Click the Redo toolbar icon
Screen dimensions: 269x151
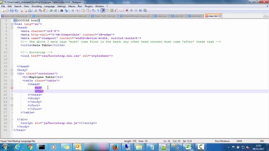tap(55, 10)
